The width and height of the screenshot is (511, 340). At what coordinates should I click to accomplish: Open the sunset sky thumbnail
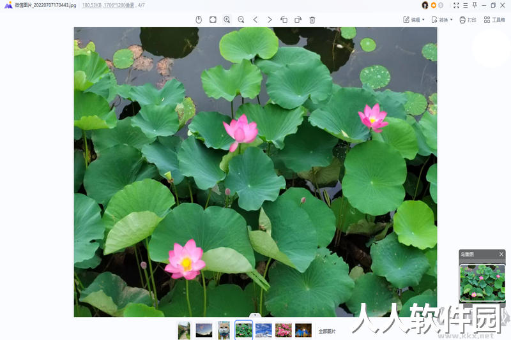pos(204,330)
